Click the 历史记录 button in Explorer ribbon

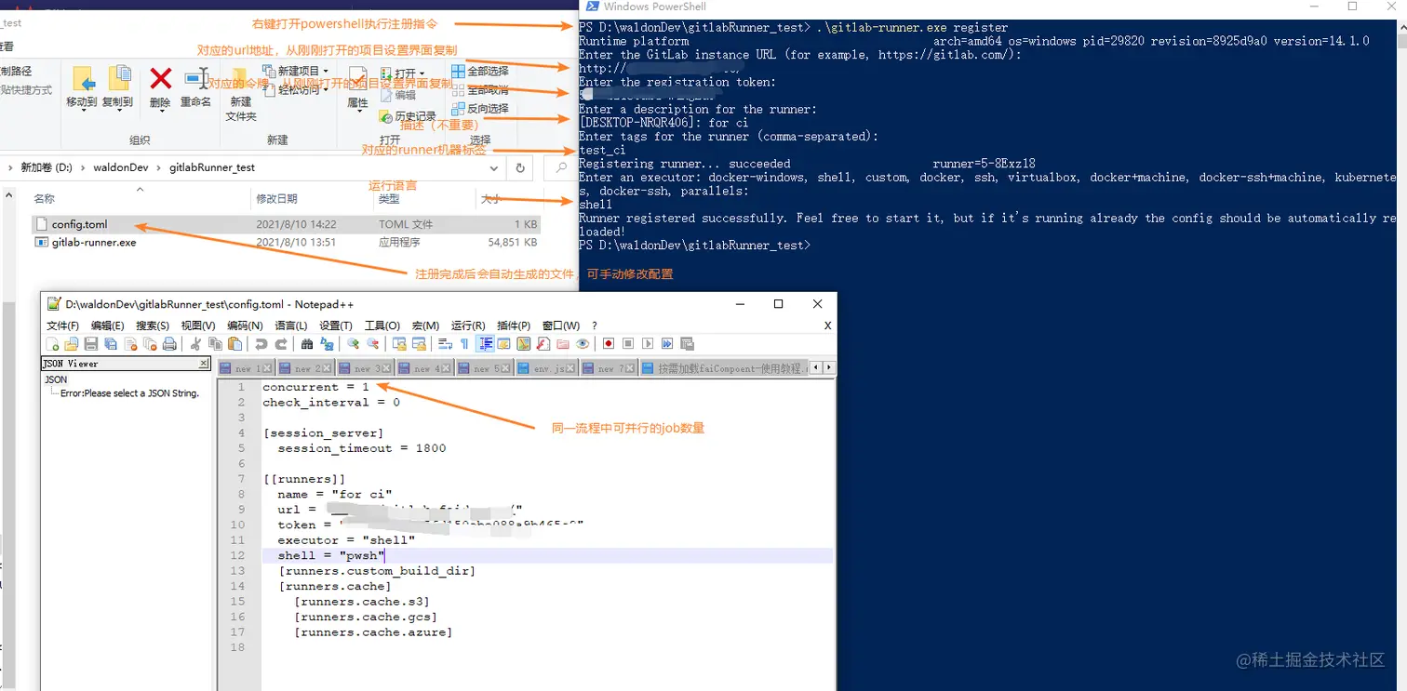tap(408, 117)
